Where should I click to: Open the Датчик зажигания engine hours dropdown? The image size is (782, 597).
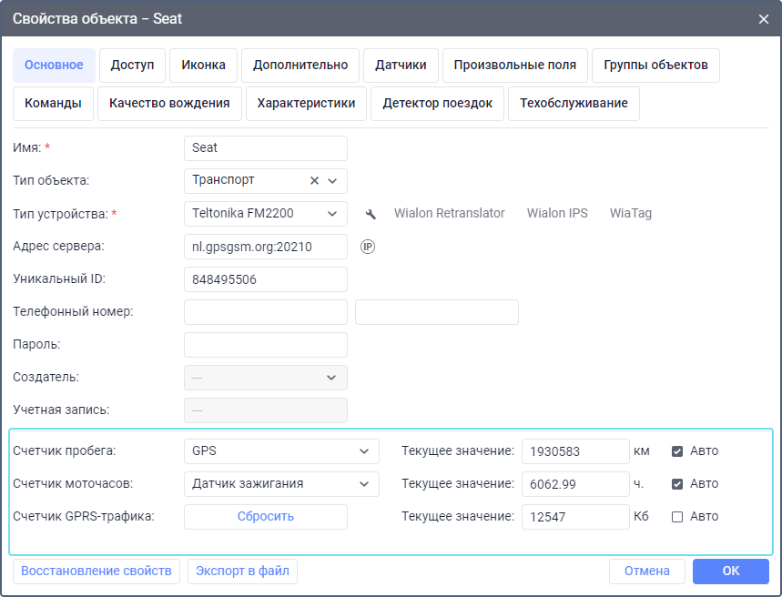pos(281,483)
